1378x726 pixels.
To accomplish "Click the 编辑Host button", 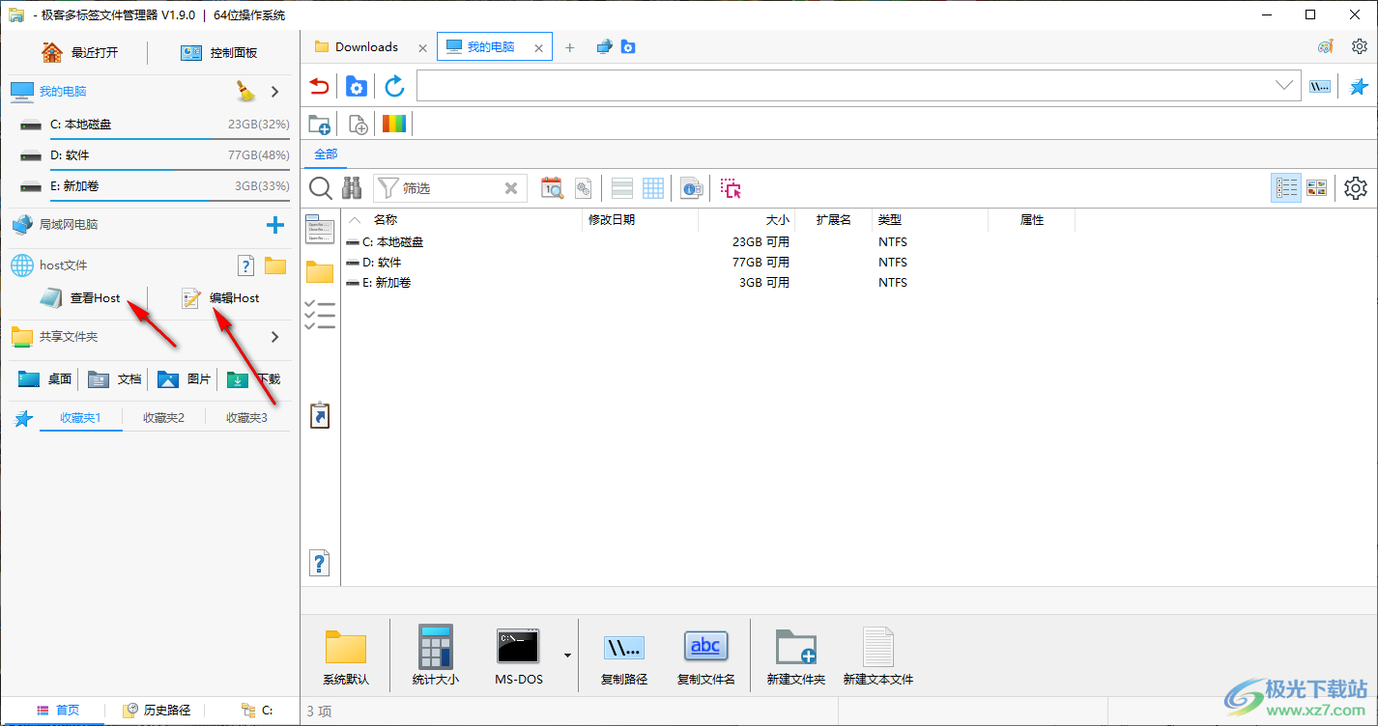I will point(221,298).
